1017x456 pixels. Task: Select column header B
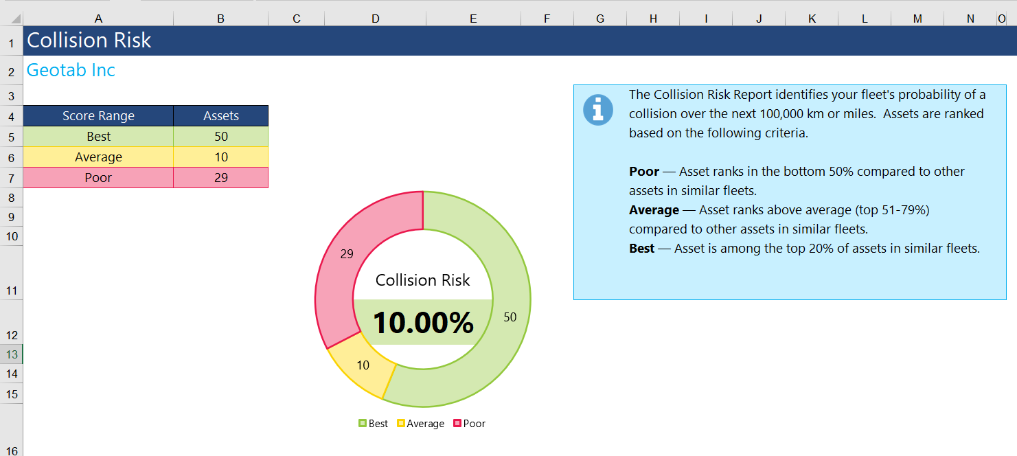pyautogui.click(x=220, y=19)
